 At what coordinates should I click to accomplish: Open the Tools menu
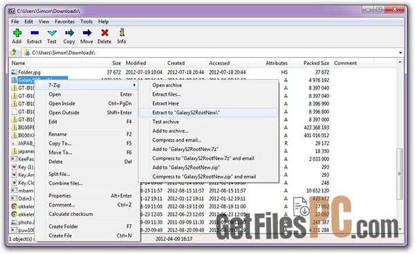[86, 21]
